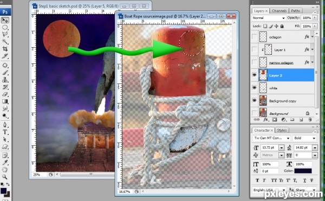Show the narrow octagon layer
Image resolution: width=325 pixels, height=201 pixels.
[x=255, y=62]
